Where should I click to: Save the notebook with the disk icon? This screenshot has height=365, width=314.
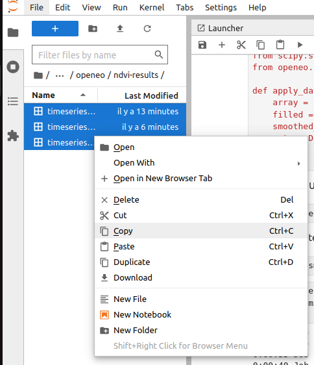(x=202, y=45)
